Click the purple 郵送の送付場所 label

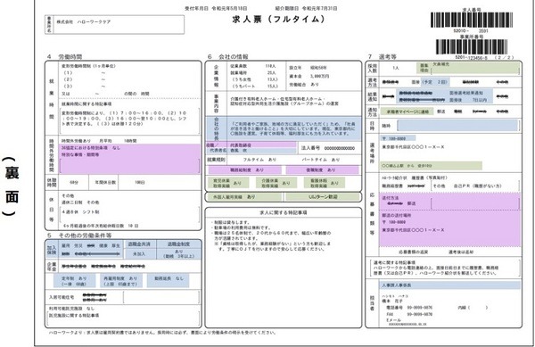[x=397, y=216]
